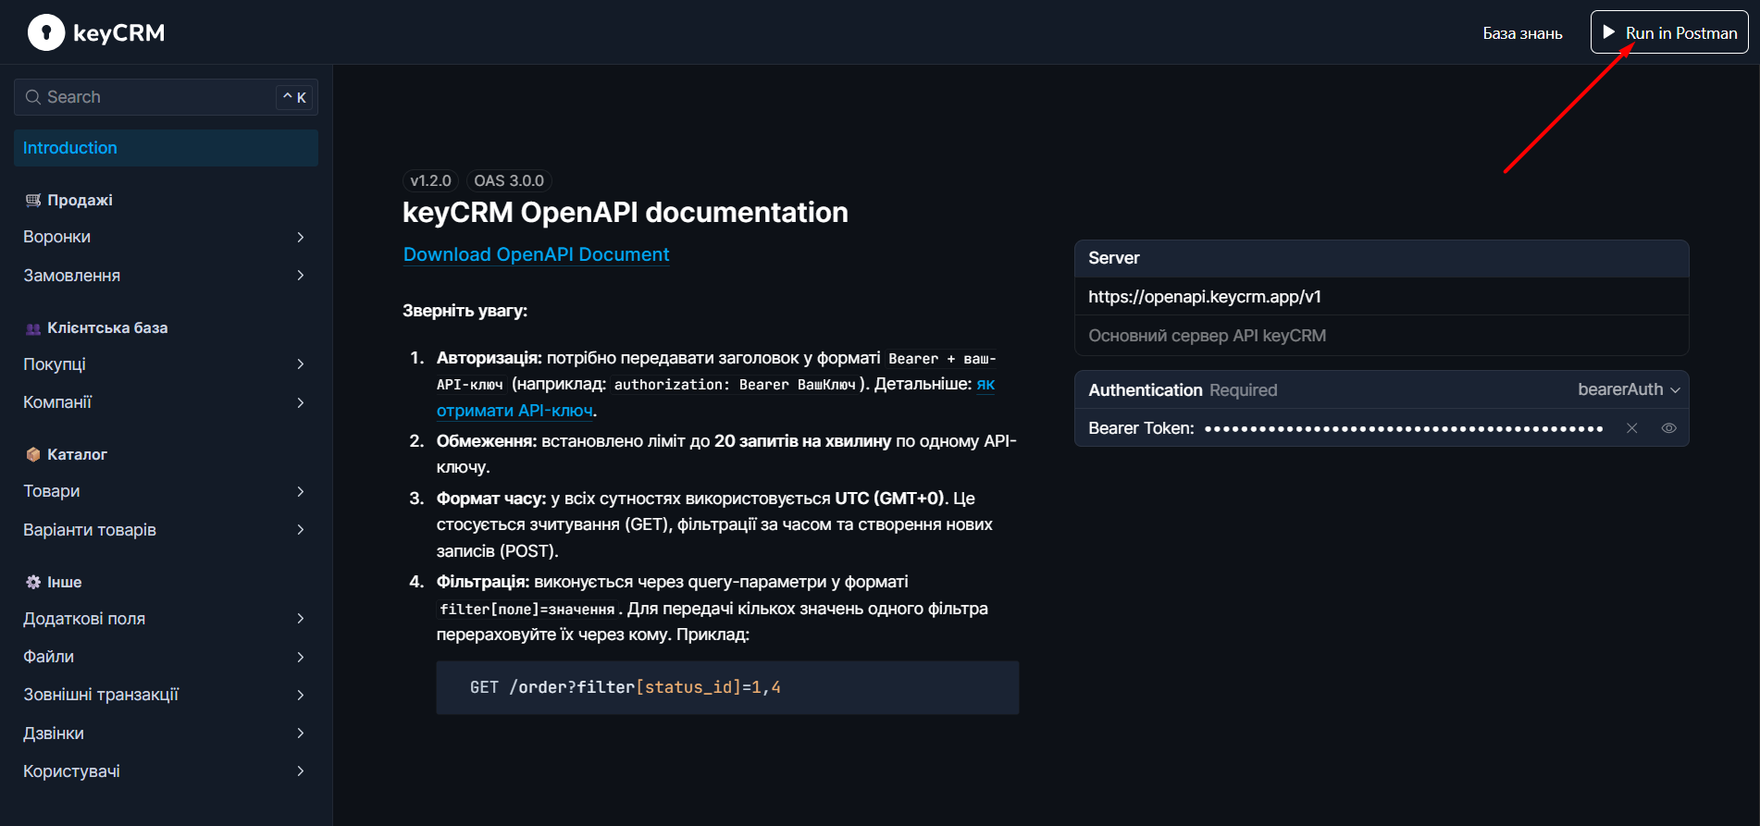Expand the Покупці chevron
The height and width of the screenshot is (826, 1760).
[x=301, y=364]
